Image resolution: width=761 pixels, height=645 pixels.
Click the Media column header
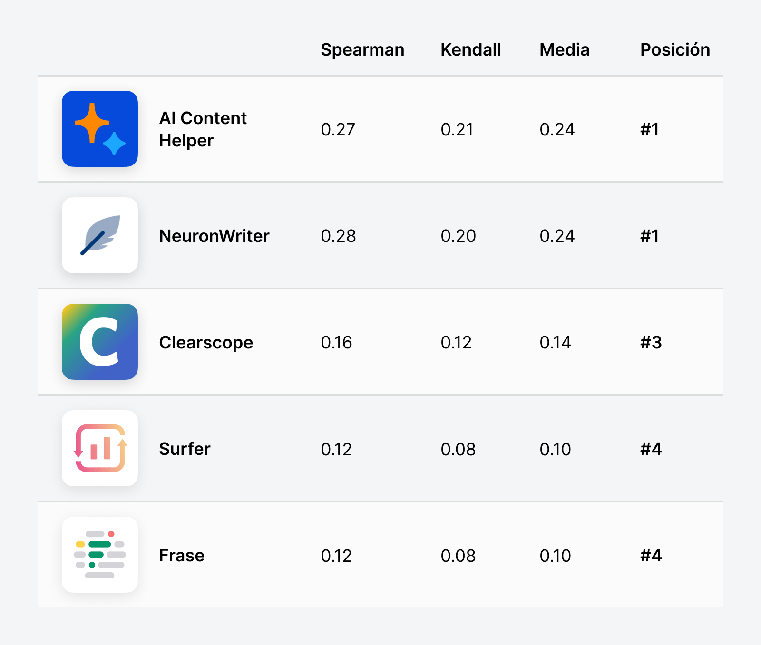(x=564, y=50)
